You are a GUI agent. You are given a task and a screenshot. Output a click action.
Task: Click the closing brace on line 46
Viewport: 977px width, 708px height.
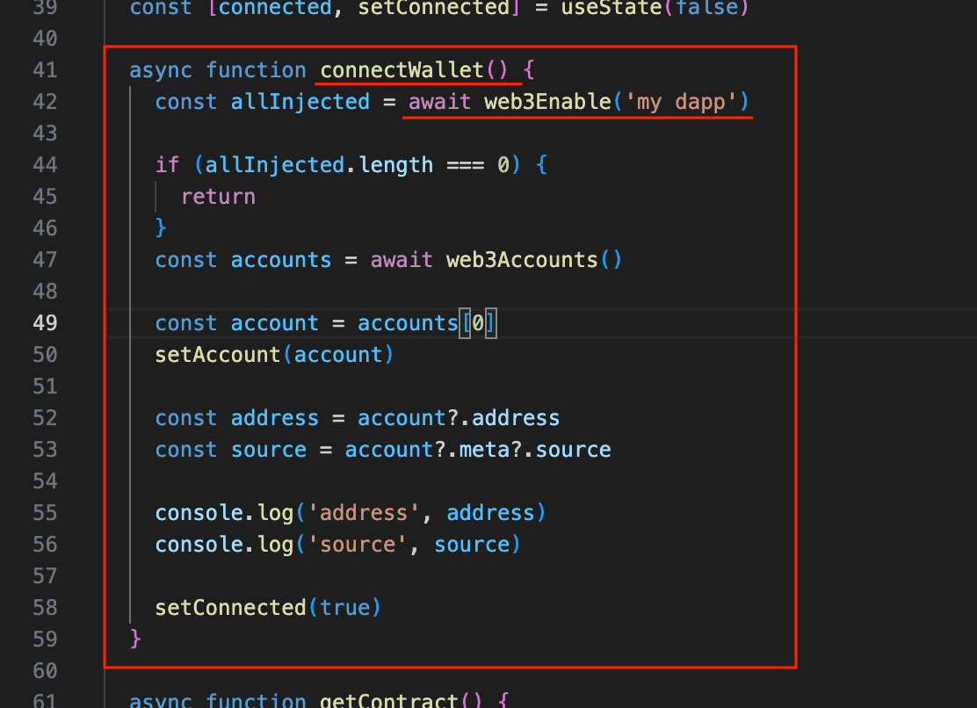[161, 228]
